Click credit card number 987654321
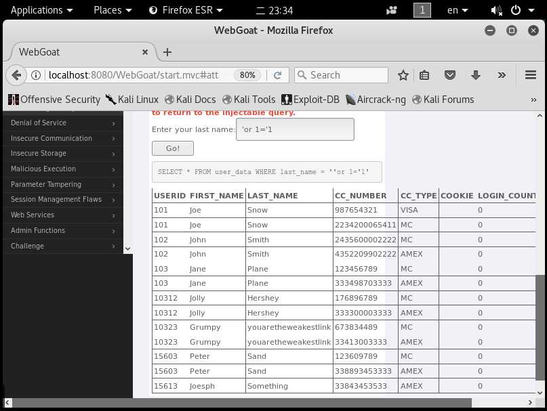547x411 pixels. (x=356, y=210)
